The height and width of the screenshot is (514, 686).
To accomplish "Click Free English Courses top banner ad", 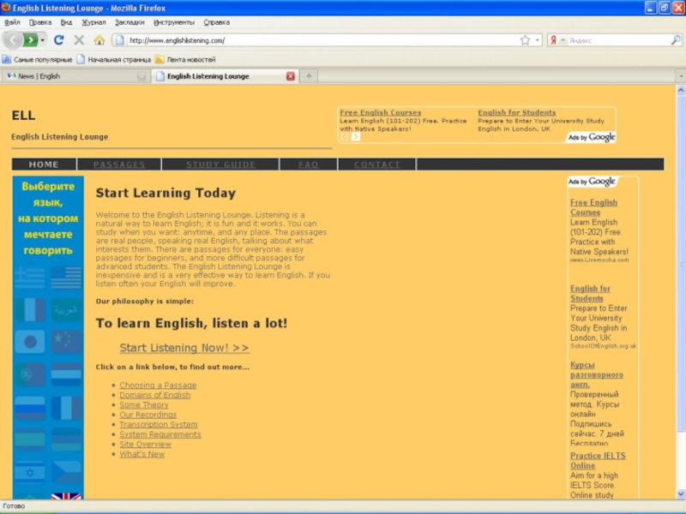I will coord(380,112).
